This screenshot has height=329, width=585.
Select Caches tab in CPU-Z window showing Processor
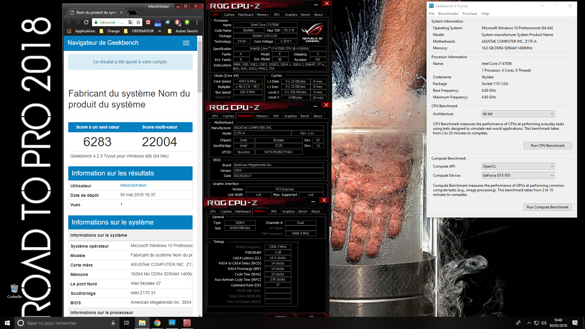point(229,15)
